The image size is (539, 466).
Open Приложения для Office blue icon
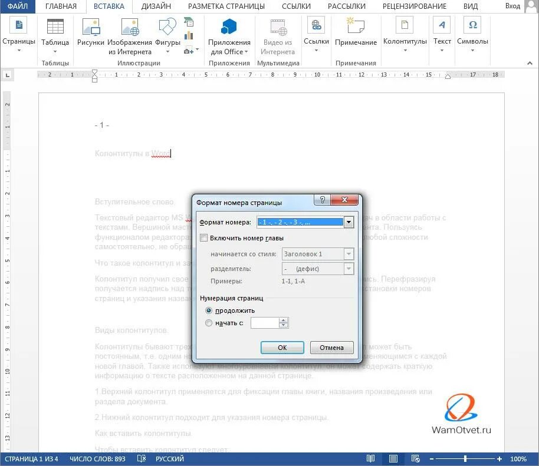(x=229, y=27)
